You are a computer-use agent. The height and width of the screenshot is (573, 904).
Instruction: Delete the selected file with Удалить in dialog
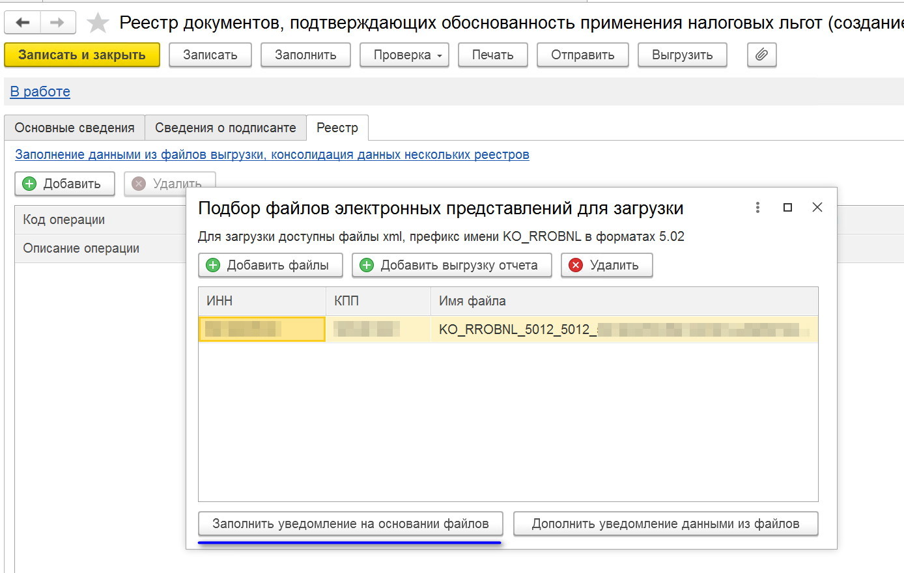(x=606, y=265)
